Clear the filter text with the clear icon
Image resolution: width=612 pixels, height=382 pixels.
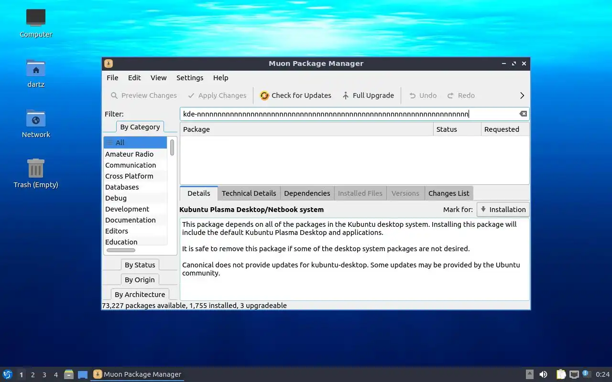[523, 114]
